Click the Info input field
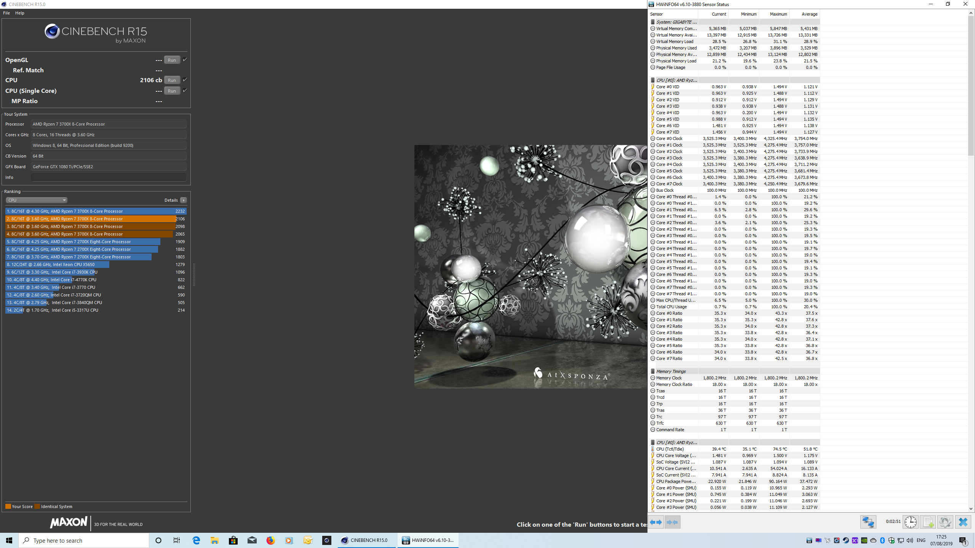This screenshot has height=548, width=975. click(109, 177)
